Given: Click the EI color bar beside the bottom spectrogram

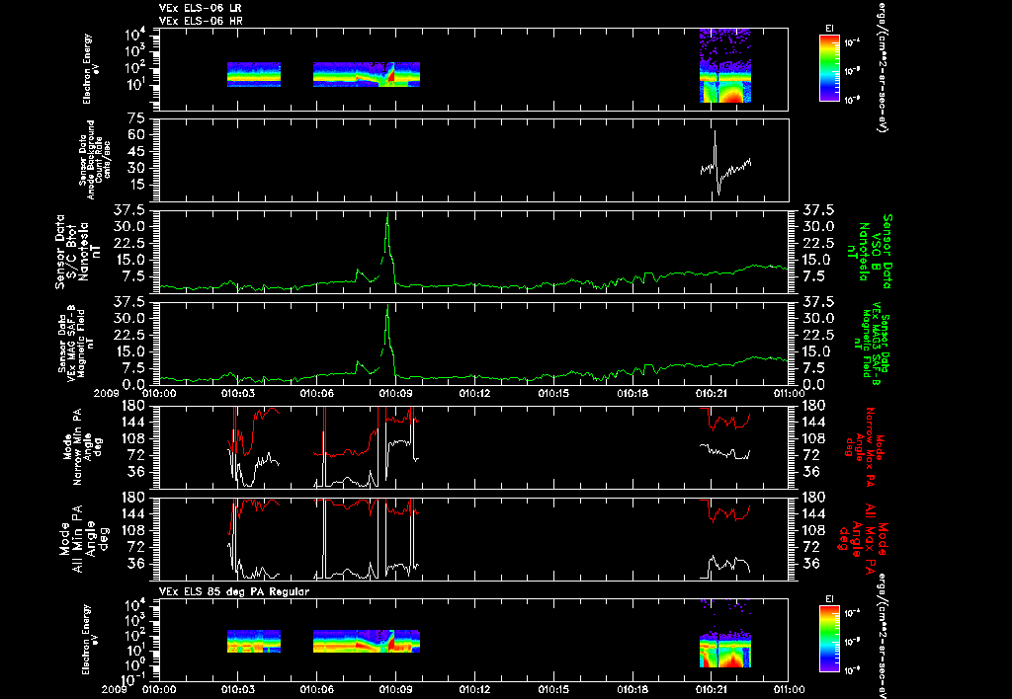Looking at the screenshot, I should 830,639.
